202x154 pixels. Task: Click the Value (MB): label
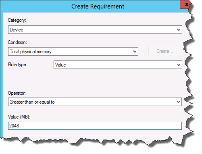coord(19,117)
